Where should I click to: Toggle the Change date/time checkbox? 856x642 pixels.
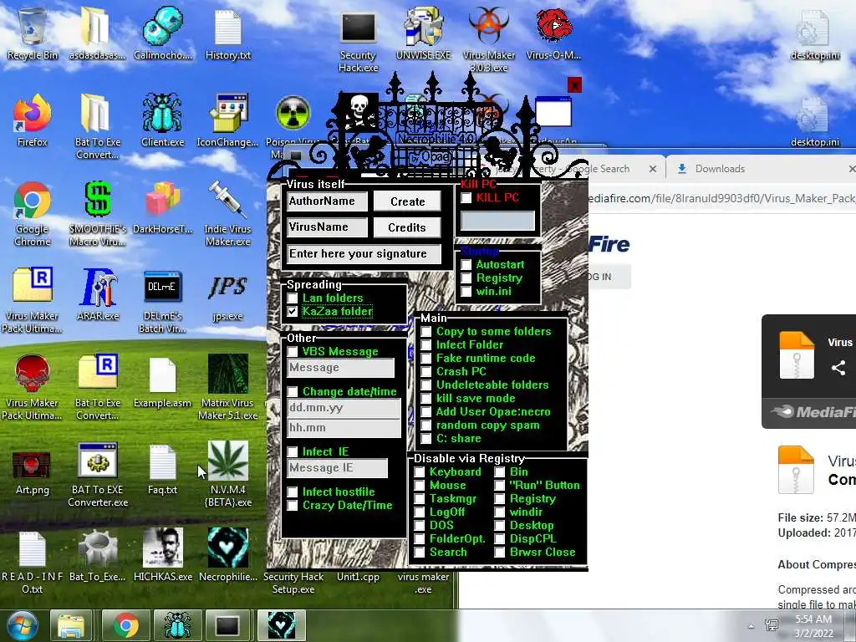(x=293, y=391)
